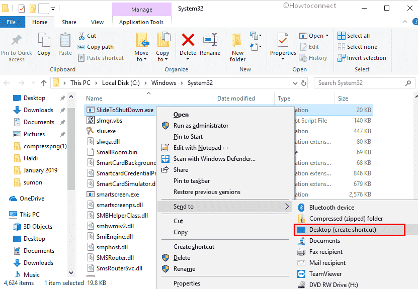418x289 pixels.
Task: Open Properties checkmark icon in ribbon
Action: (x=283, y=40)
